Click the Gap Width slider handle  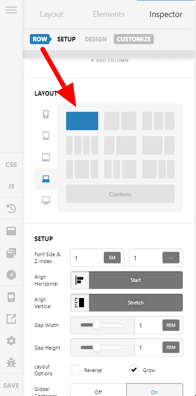tap(97, 325)
